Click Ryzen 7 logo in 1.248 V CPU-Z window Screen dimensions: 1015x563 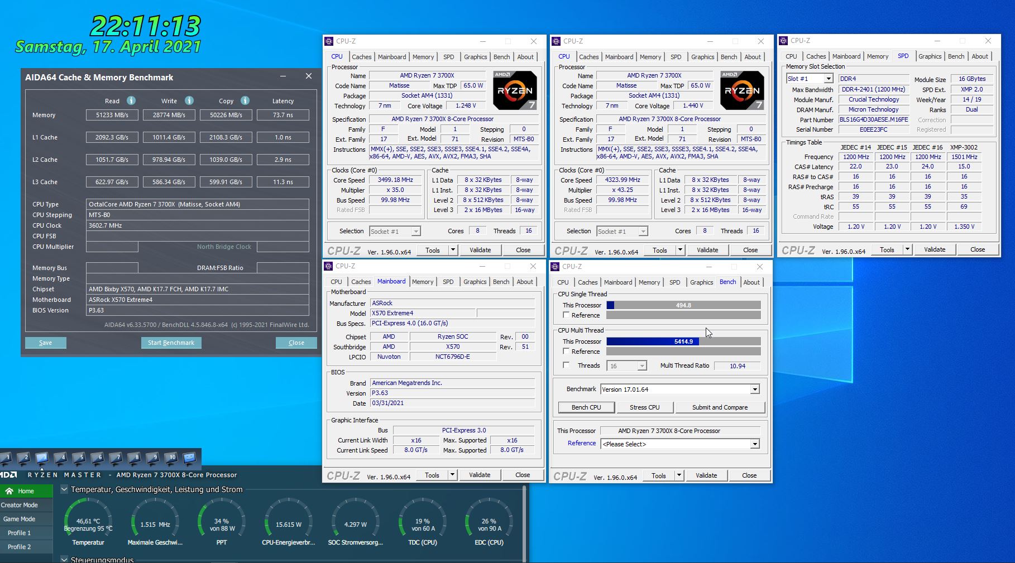pyautogui.click(x=515, y=90)
